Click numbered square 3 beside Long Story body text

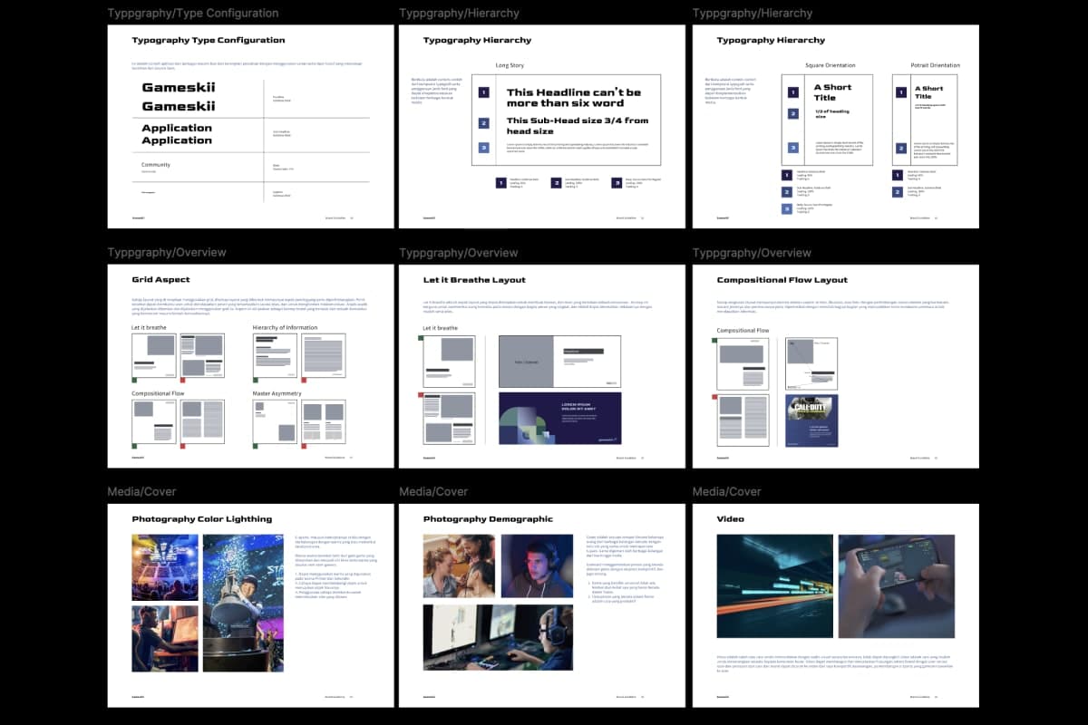(x=484, y=148)
